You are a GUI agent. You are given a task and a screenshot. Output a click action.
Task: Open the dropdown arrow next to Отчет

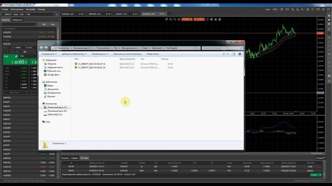pyautogui.click(x=320, y=175)
